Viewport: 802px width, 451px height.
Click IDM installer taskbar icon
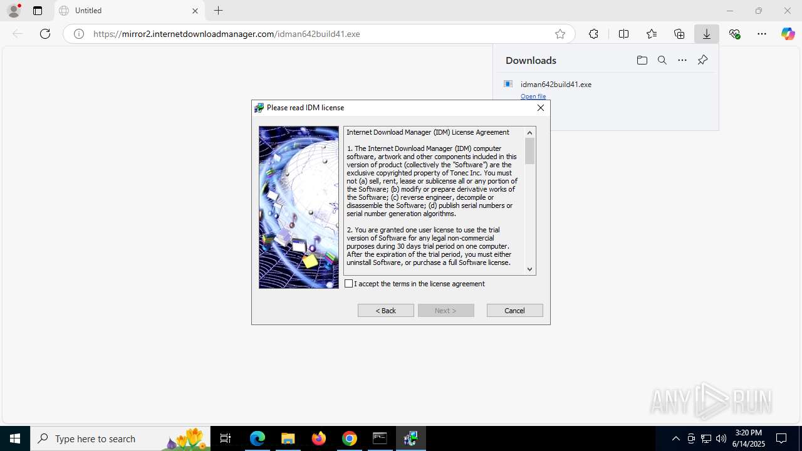click(411, 438)
